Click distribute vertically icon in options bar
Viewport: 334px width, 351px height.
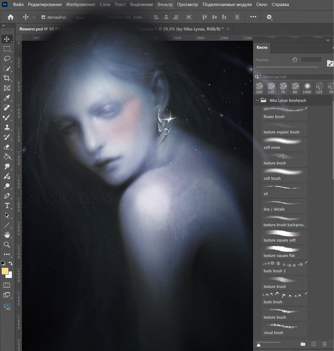pyautogui.click(x=189, y=17)
